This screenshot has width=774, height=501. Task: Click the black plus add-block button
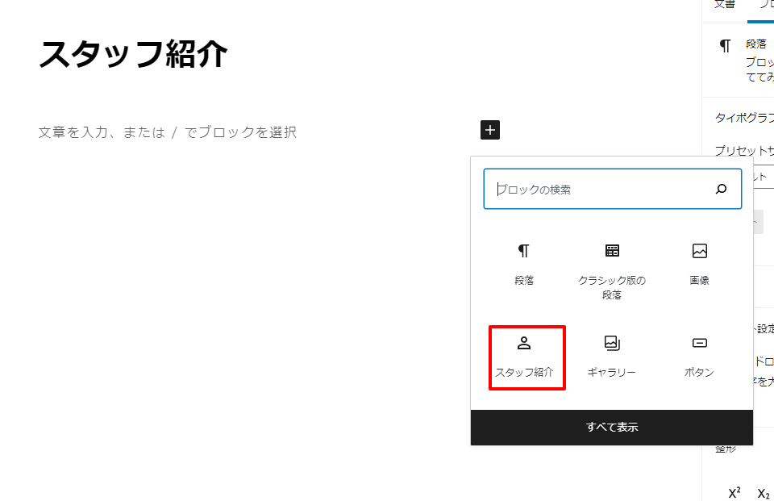(x=490, y=129)
